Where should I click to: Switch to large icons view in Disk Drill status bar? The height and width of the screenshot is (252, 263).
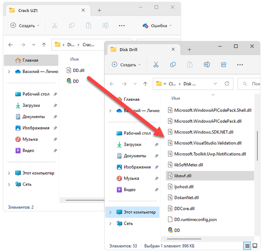click(x=255, y=246)
